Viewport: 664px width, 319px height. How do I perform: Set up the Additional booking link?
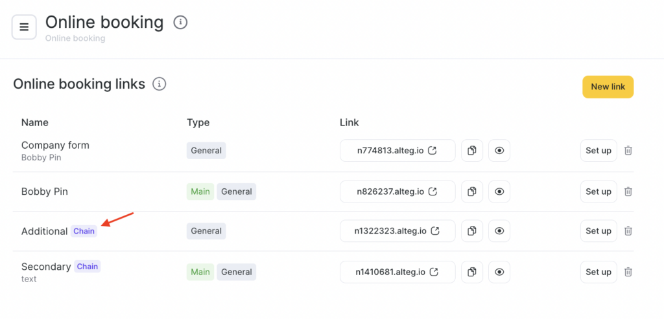[x=598, y=231]
